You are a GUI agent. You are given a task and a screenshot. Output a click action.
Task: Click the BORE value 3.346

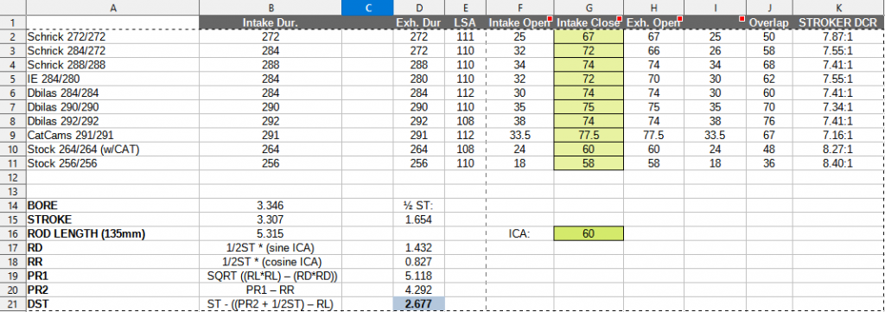(x=270, y=206)
